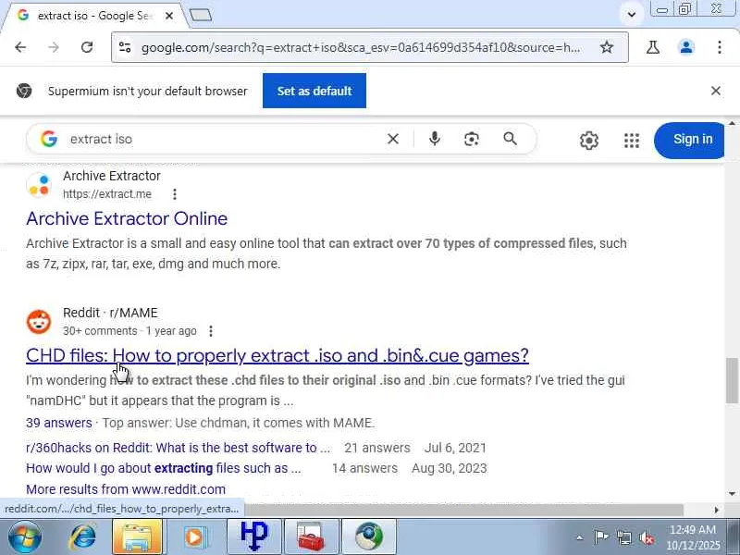
Task: Start a voice search with the microphone
Action: click(x=435, y=140)
